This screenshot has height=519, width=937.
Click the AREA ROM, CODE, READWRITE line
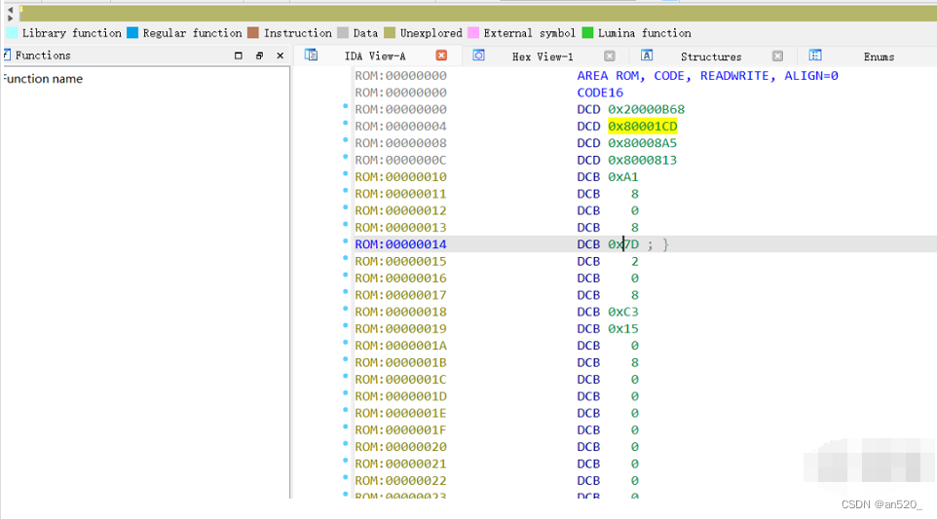pos(707,76)
